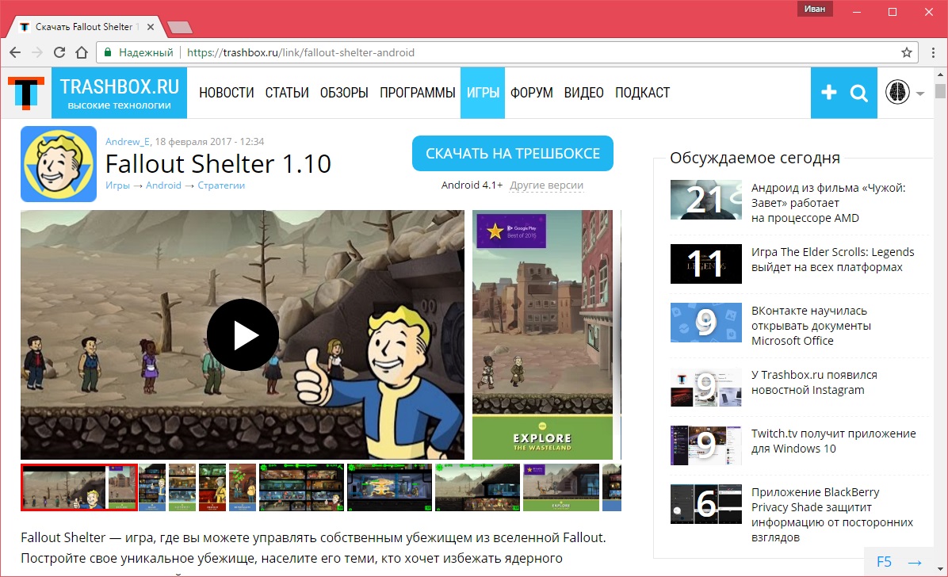Open the ОБЗОРЫ menu section

tap(344, 93)
